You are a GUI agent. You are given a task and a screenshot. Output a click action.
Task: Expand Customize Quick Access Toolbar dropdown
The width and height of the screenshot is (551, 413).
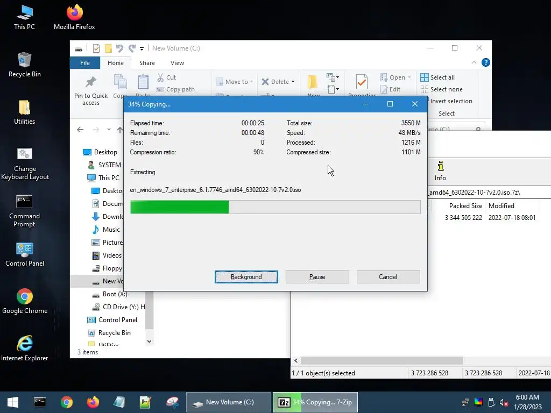pos(142,48)
